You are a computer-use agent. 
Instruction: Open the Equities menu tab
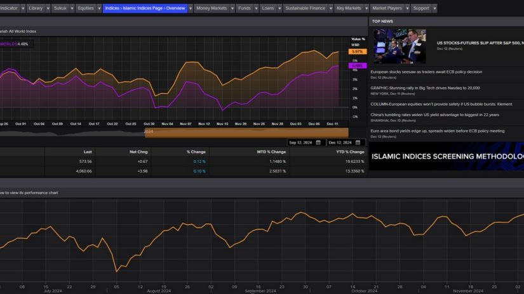click(x=86, y=8)
